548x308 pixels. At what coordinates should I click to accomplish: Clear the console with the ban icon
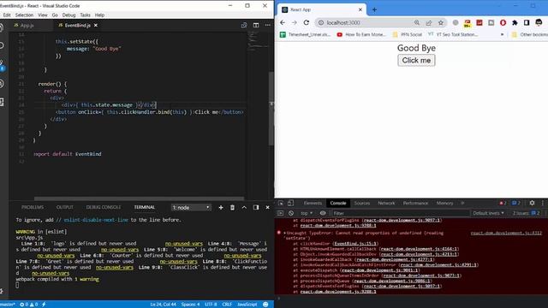point(291,213)
